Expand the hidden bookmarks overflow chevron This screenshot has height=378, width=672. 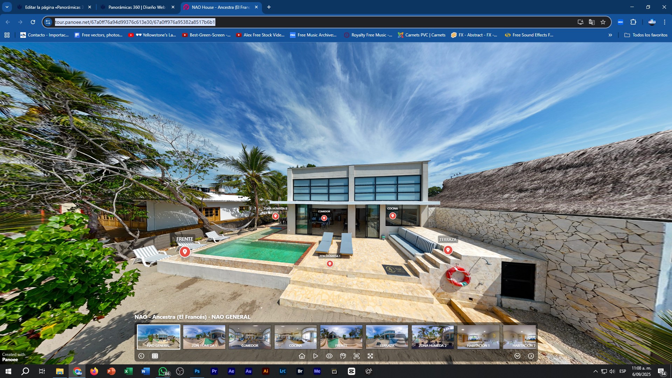[x=610, y=35]
